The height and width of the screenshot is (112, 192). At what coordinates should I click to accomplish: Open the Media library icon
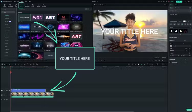coord(5,5)
